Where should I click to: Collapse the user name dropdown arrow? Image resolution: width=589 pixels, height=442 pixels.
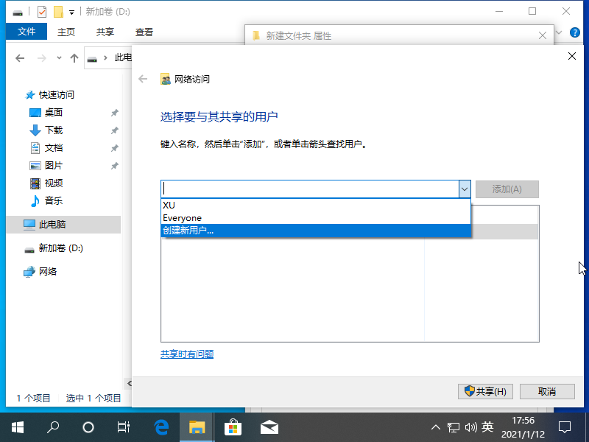[x=464, y=189]
